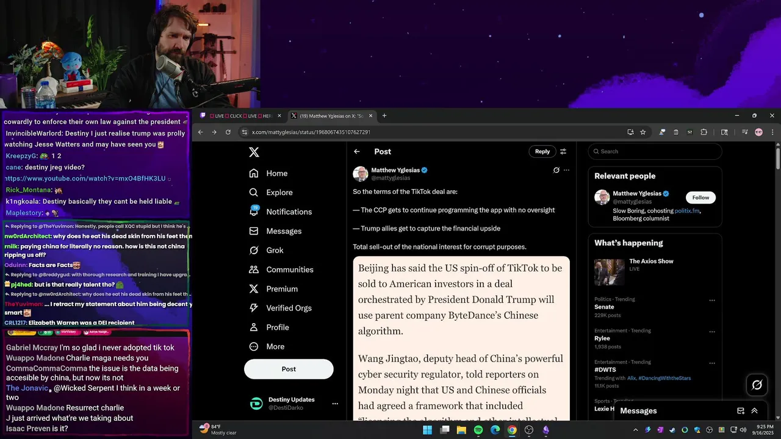Viewport: 781px width, 439px height.
Task: Reload the page
Action: click(x=228, y=132)
